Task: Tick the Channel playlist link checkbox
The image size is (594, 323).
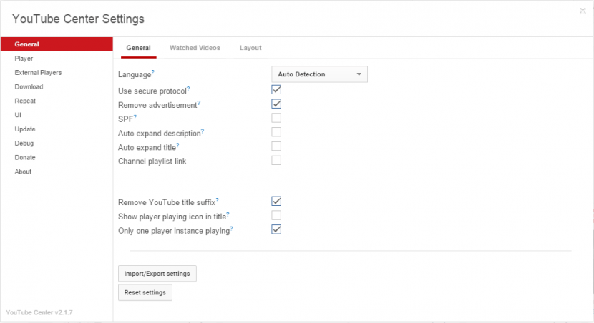Action: point(276,160)
